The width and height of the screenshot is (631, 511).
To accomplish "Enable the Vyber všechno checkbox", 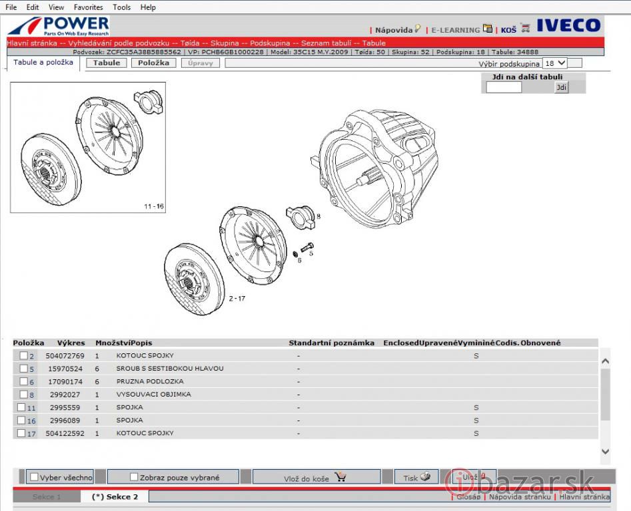I will 34,477.
